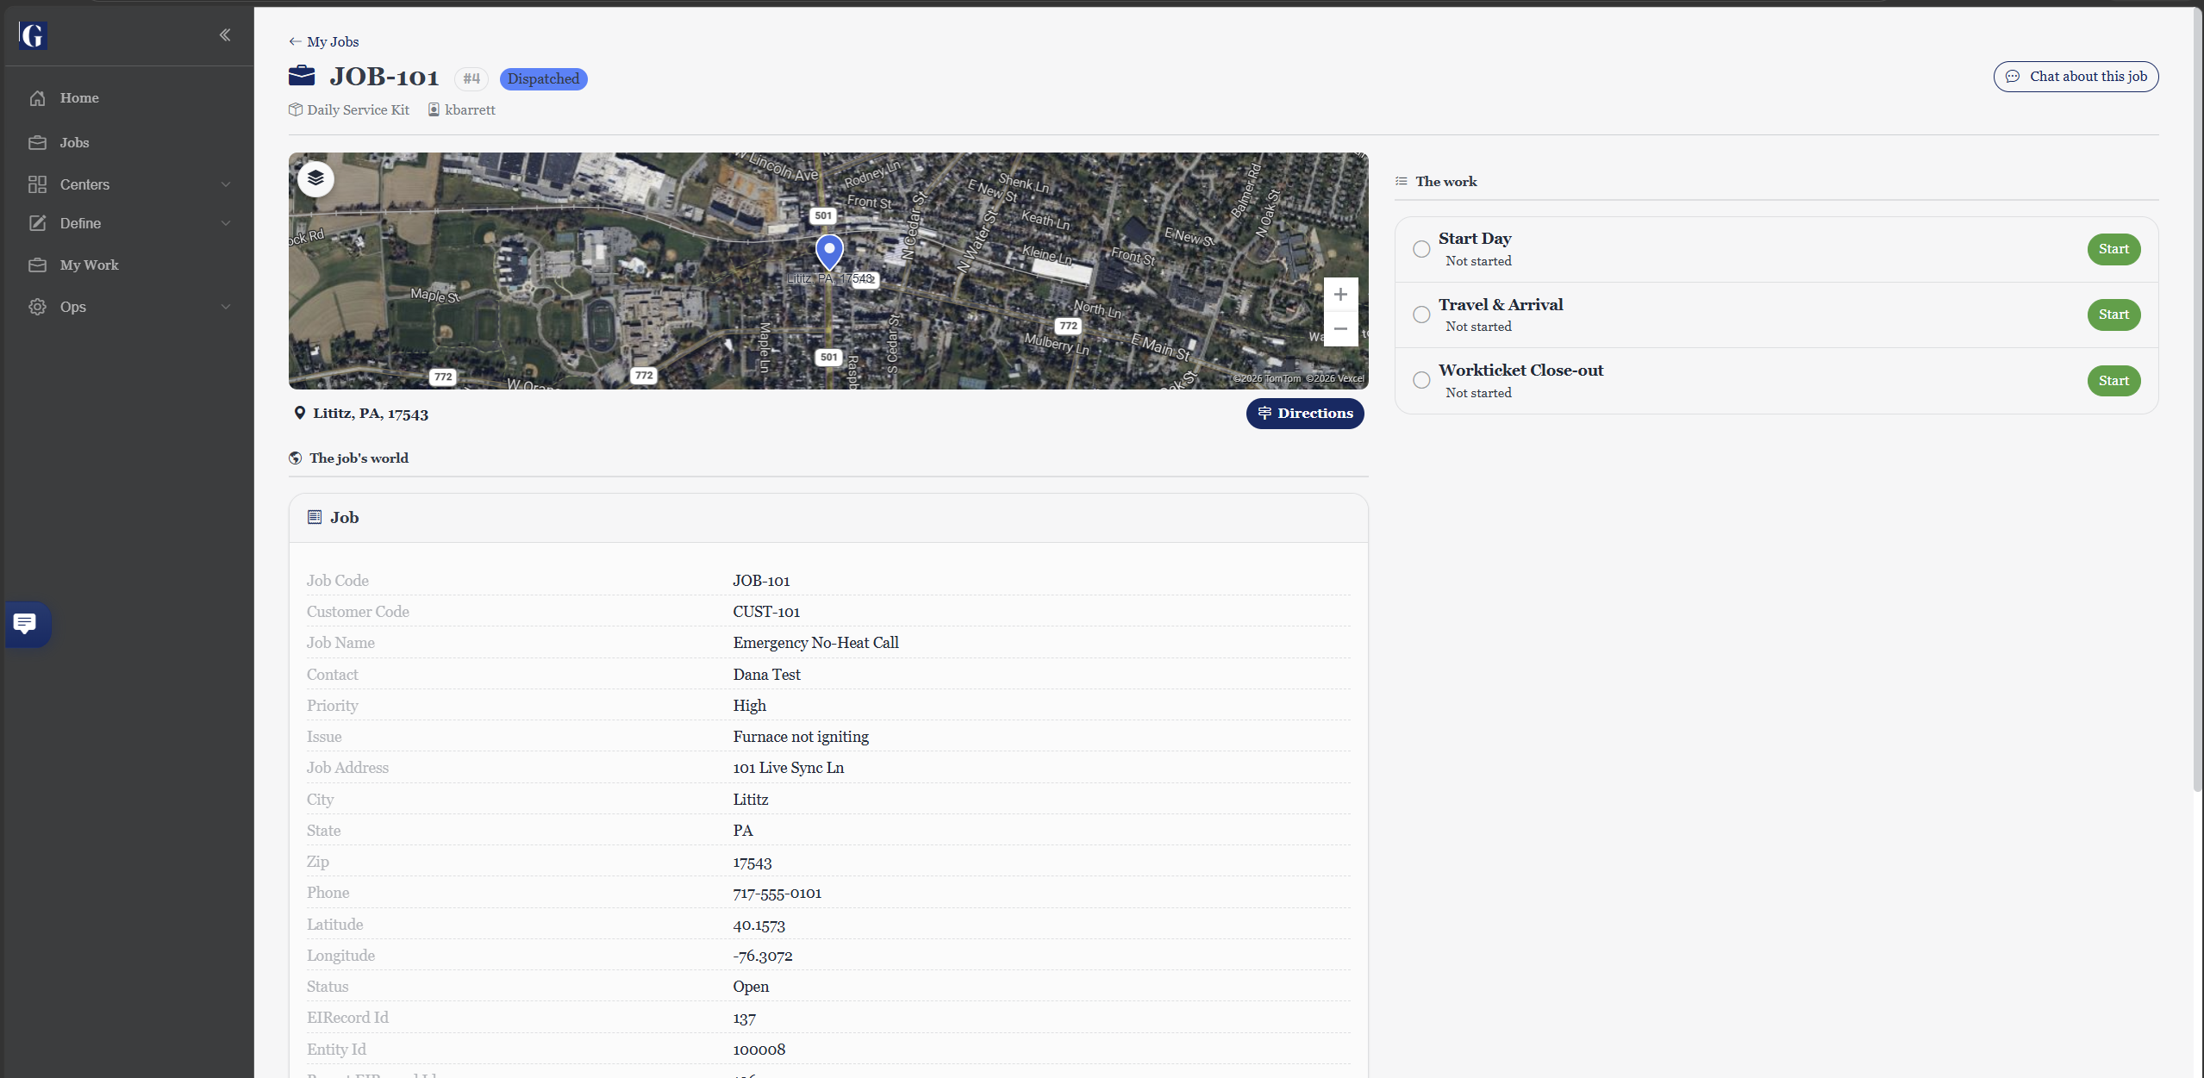Click the Emergency No-Heat Call value
This screenshot has height=1078, width=2204.
tap(815, 643)
